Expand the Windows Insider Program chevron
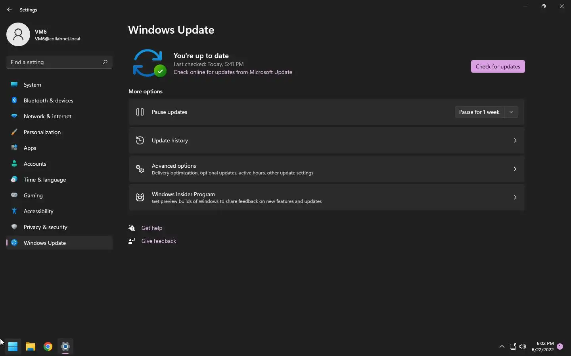571x356 pixels. (515, 197)
